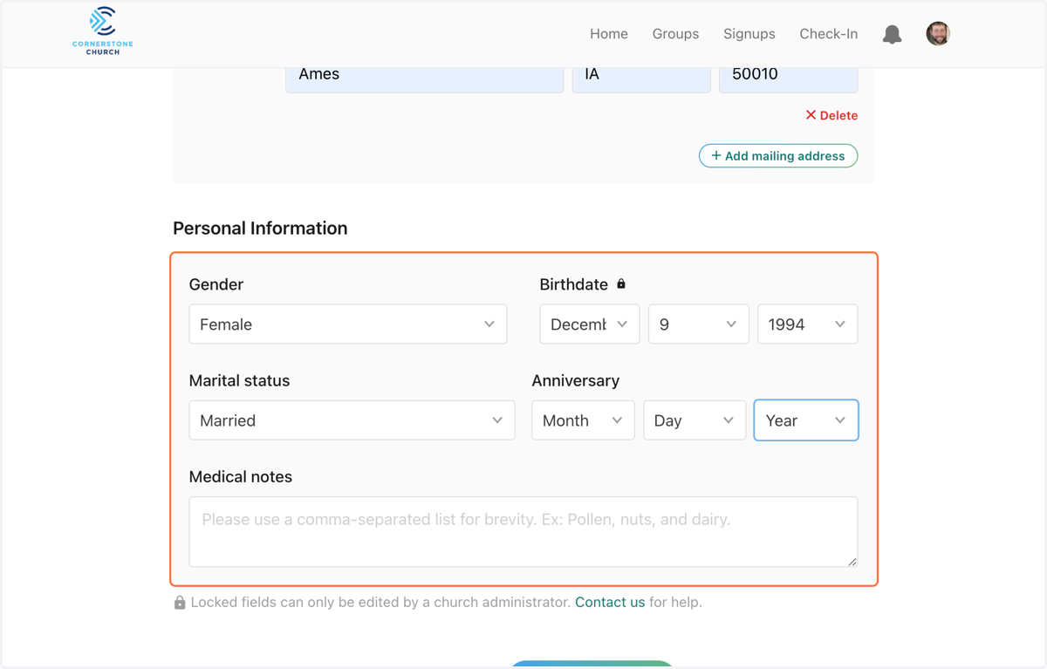Select the Anniversary Month dropdown

(583, 420)
